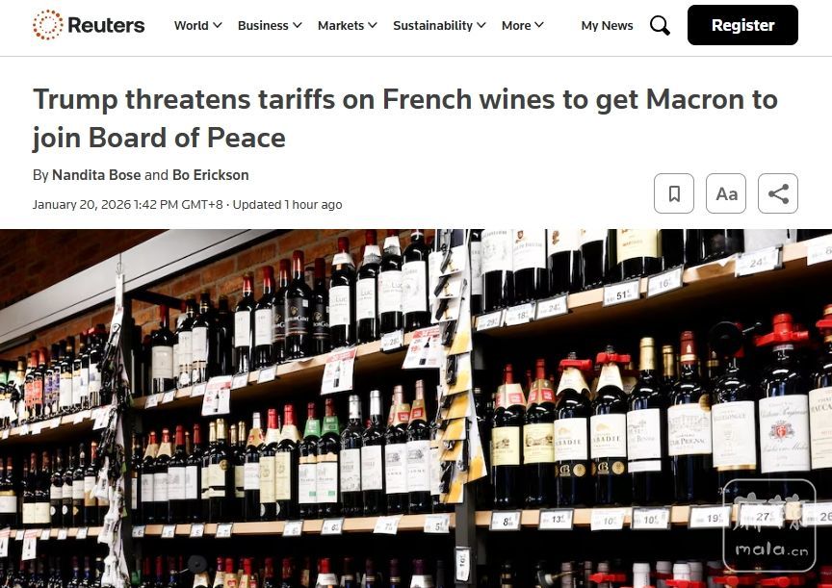The image size is (832, 588).
Task: Click the Register button
Action: coord(742,25)
